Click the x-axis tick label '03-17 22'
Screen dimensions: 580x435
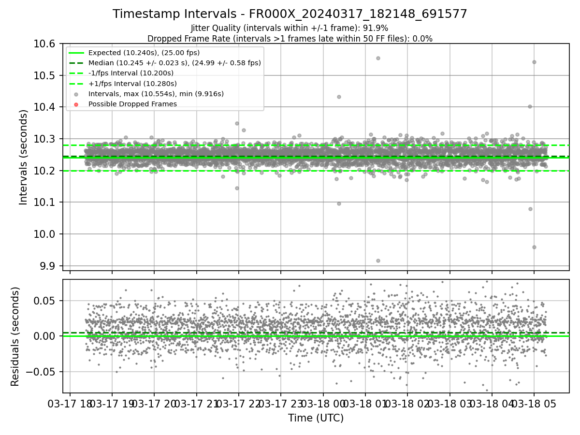239,403
